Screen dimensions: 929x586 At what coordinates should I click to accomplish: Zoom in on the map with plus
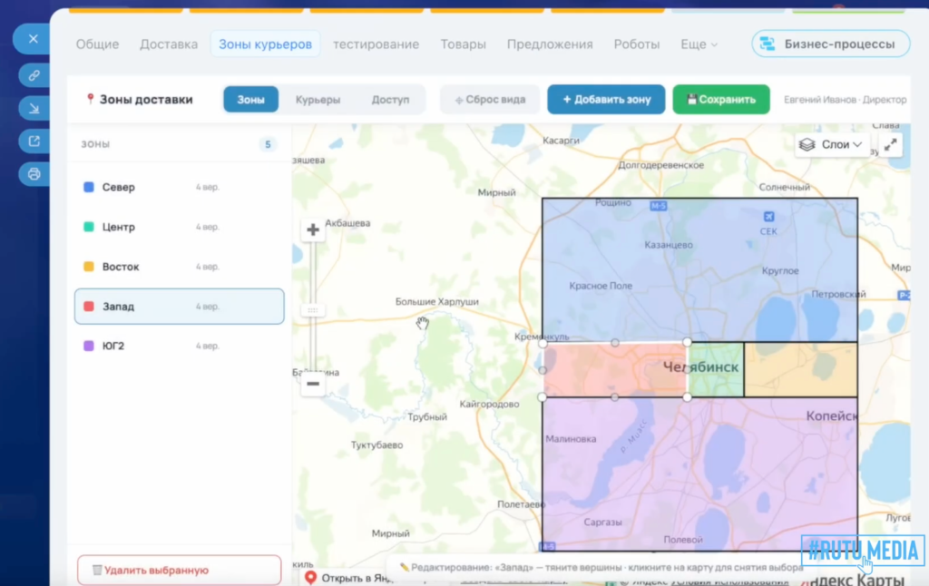point(313,230)
